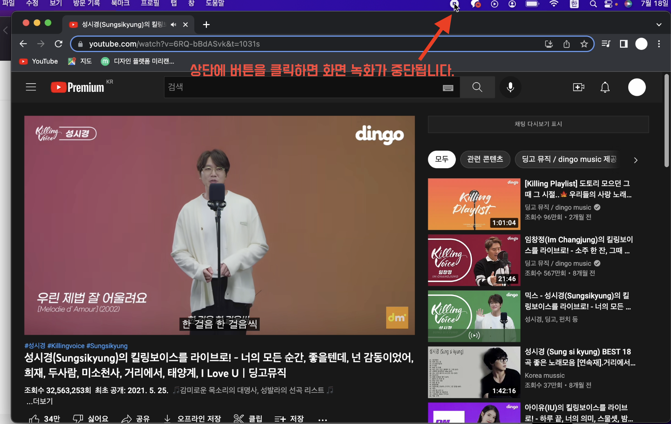Screen dimensions: 671x424
Task: Open the 북마크 menu
Action: pos(120,3)
